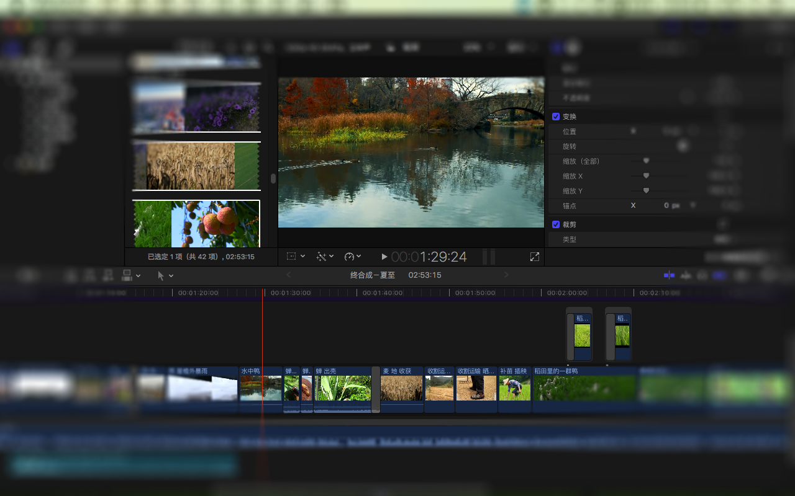The width and height of the screenshot is (795, 496).
Task: Select the 麦地 收获 clip in the timeline
Action: 401,387
